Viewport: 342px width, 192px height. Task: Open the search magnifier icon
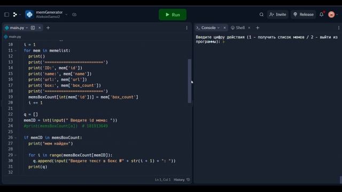(x=261, y=14)
